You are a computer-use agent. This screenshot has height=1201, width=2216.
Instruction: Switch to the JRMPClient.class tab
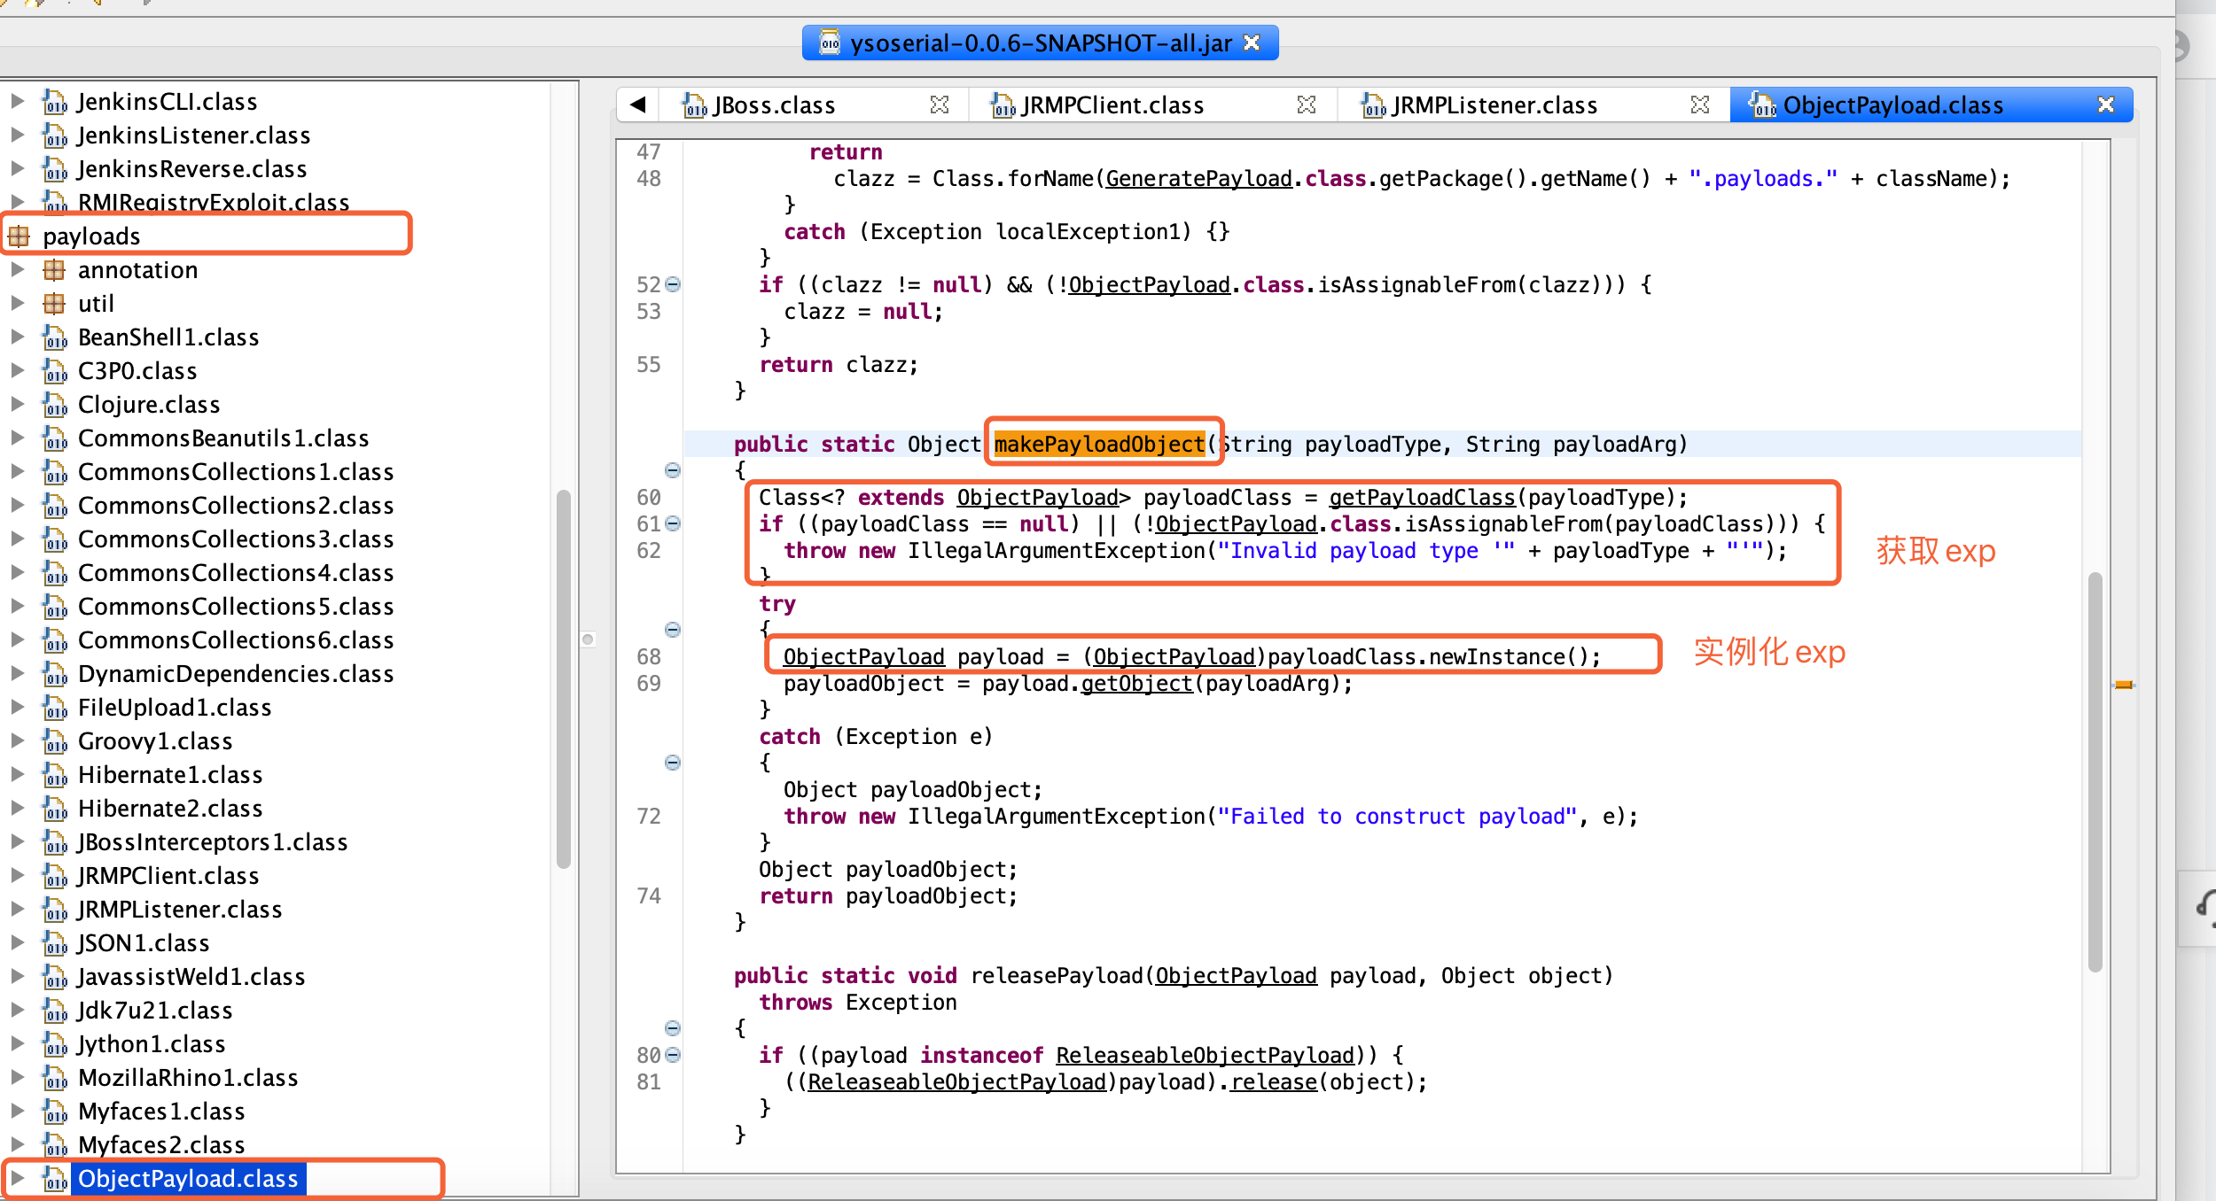point(1112,105)
